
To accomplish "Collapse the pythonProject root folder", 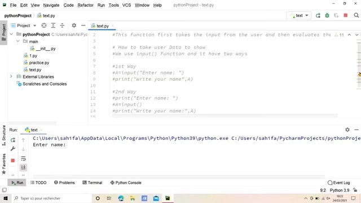I will 11,34.
